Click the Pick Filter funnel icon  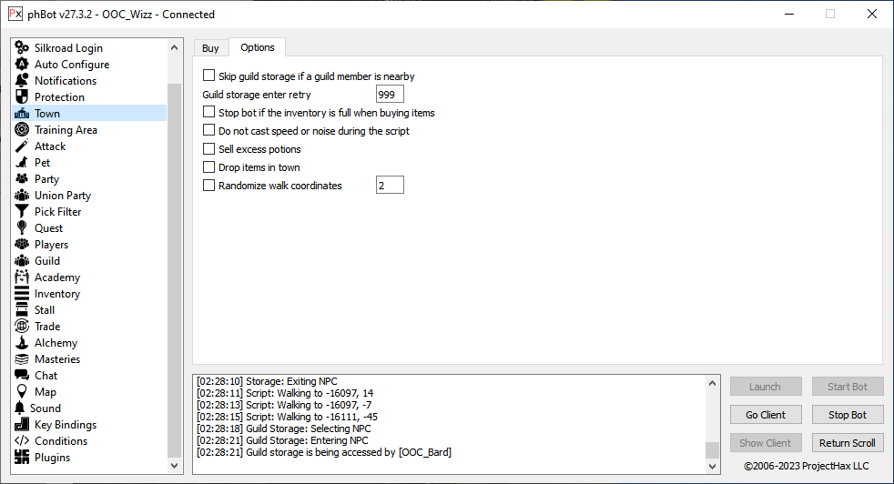click(x=23, y=212)
